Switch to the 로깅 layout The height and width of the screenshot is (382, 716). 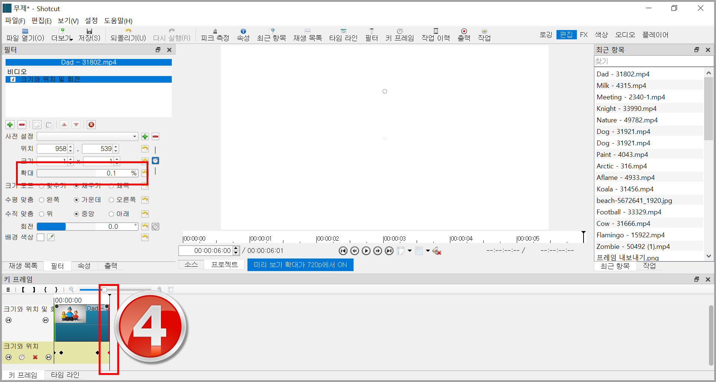[x=546, y=35]
